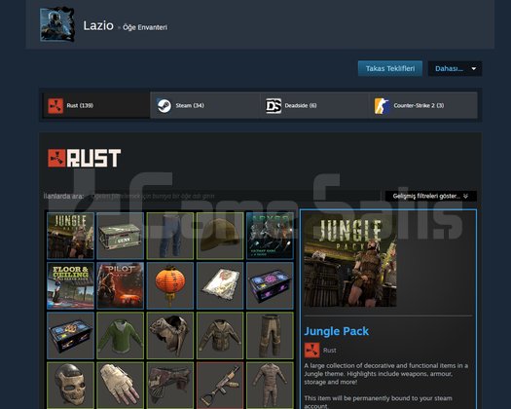The width and height of the screenshot is (511, 409).
Task: Expand the Dahası dropdown menu
Action: click(x=455, y=69)
